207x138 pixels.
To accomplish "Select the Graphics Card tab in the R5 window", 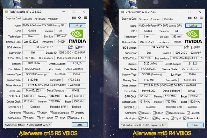I will tap(13, 18).
